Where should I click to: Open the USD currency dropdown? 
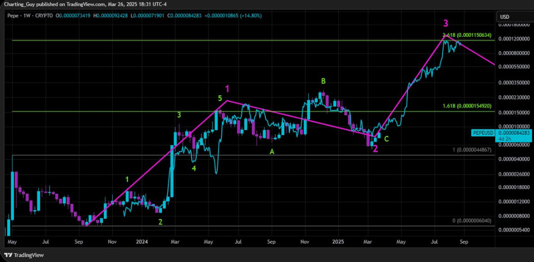click(x=505, y=17)
